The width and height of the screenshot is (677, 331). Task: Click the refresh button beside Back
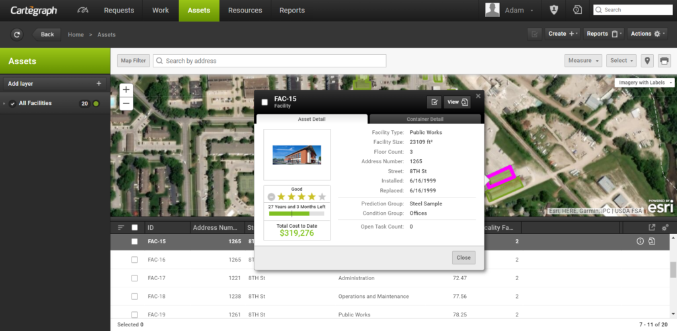coord(17,34)
